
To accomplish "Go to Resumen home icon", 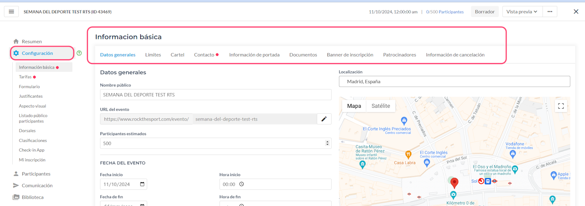I will pyautogui.click(x=16, y=42).
